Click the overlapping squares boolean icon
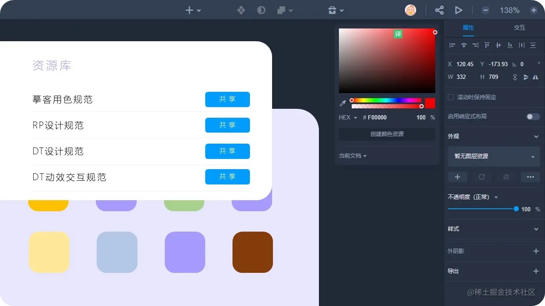 [281, 10]
